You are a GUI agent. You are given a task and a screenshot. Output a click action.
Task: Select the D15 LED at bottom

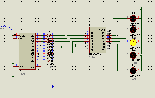coord(133,71)
